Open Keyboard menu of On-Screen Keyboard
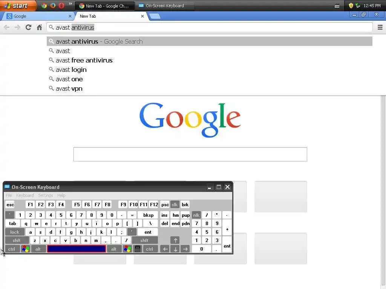This screenshot has height=289, width=386. click(25, 195)
